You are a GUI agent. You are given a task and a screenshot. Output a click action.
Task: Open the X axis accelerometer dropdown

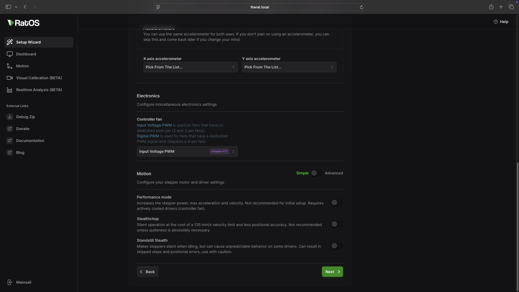pyautogui.click(x=190, y=67)
